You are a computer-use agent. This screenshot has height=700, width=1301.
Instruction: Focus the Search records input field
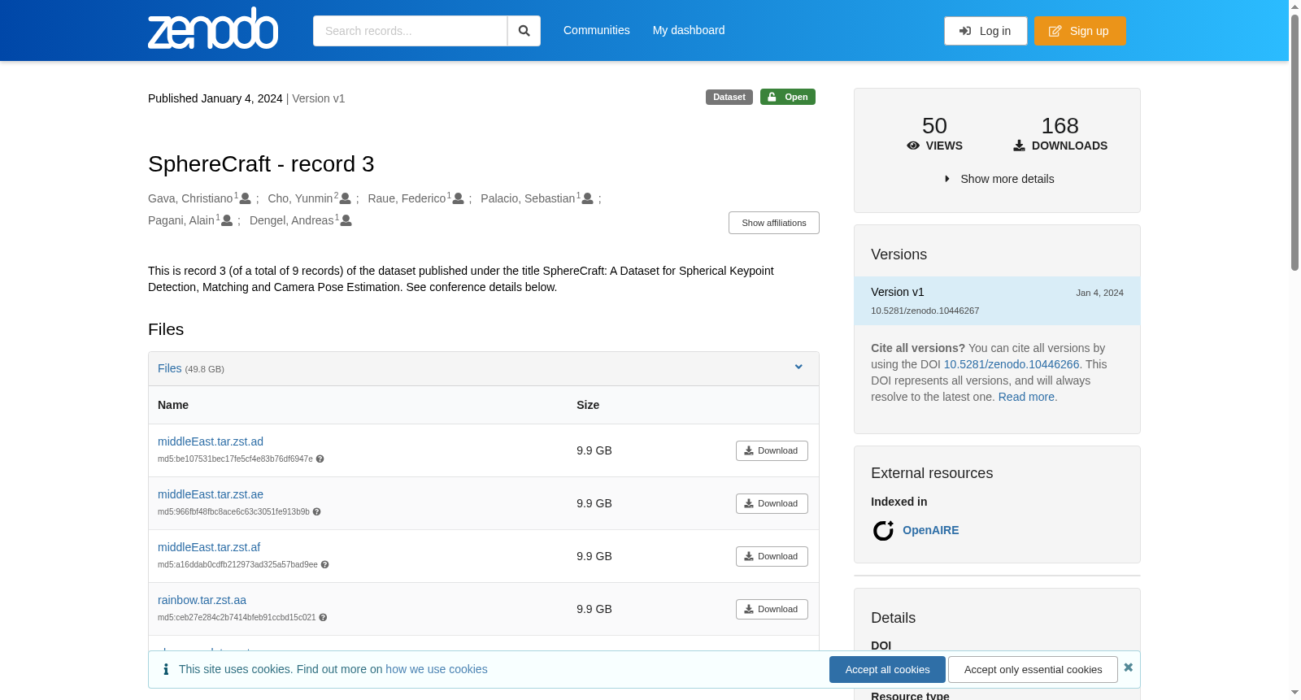[x=410, y=31]
